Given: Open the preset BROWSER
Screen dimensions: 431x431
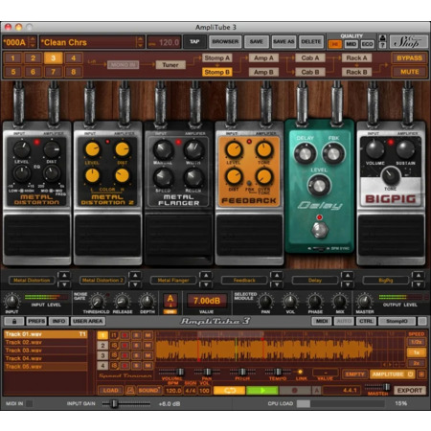Looking at the screenshot, I should pos(225,41).
